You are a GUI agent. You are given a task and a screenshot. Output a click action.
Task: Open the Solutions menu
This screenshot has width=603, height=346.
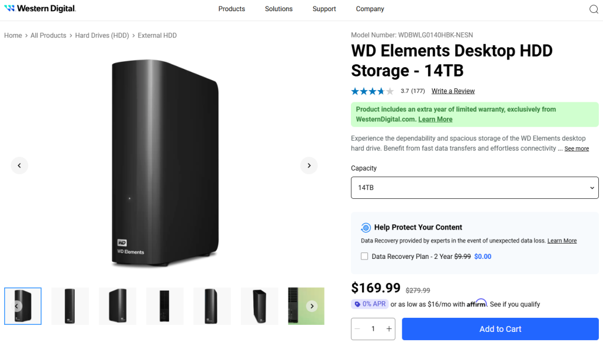pyautogui.click(x=279, y=9)
